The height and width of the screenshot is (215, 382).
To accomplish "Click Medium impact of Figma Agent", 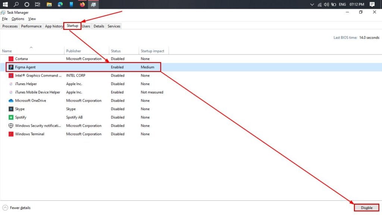I will click(147, 67).
